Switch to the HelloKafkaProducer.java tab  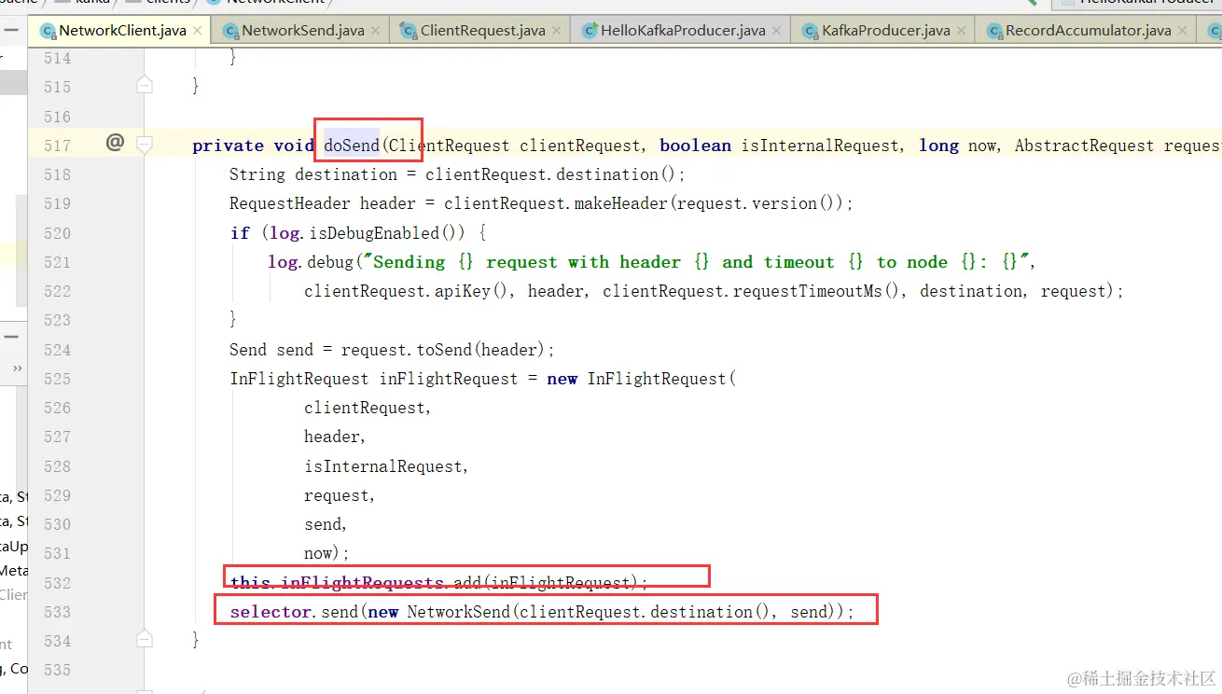684,31
